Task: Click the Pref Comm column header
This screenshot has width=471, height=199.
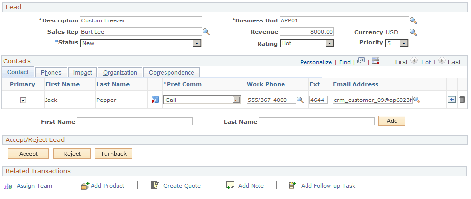Action: pos(182,84)
